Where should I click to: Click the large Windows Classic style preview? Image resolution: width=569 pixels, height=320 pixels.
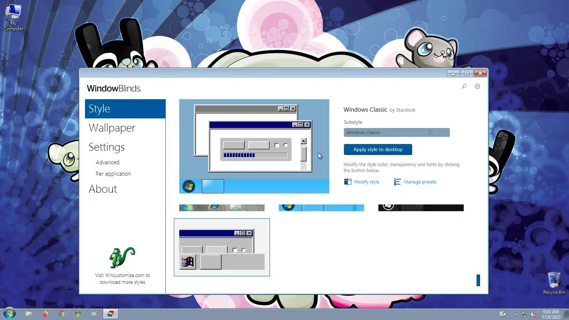[254, 146]
